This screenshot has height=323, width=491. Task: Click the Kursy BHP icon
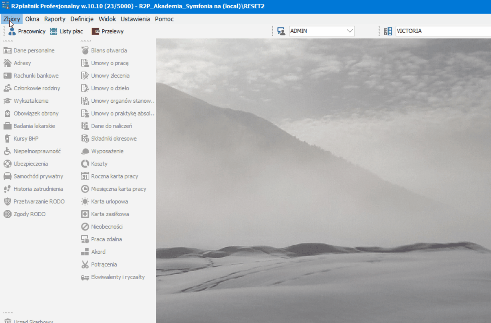click(x=7, y=139)
